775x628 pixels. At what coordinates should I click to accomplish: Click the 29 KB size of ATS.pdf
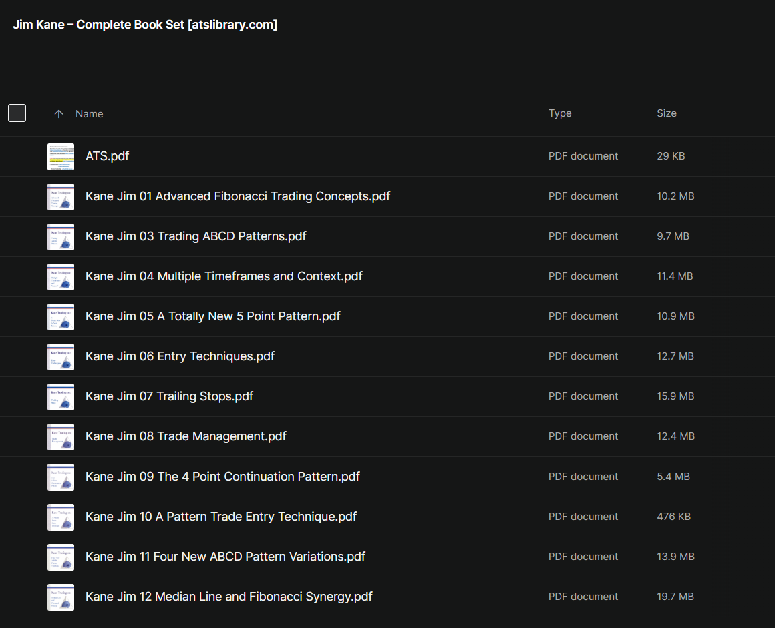point(671,156)
